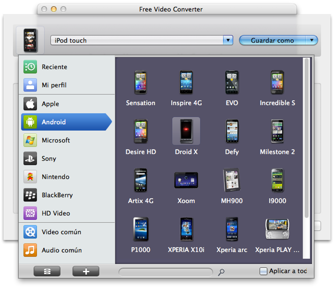Switch to the Microsoft category
Screen dimensions: 334x288
tap(67, 140)
